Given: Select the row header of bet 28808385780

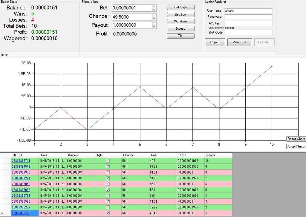Looking at the screenshot, I should (5, 213).
